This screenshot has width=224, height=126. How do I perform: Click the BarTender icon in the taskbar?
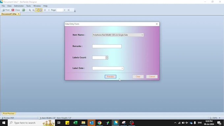(116, 123)
